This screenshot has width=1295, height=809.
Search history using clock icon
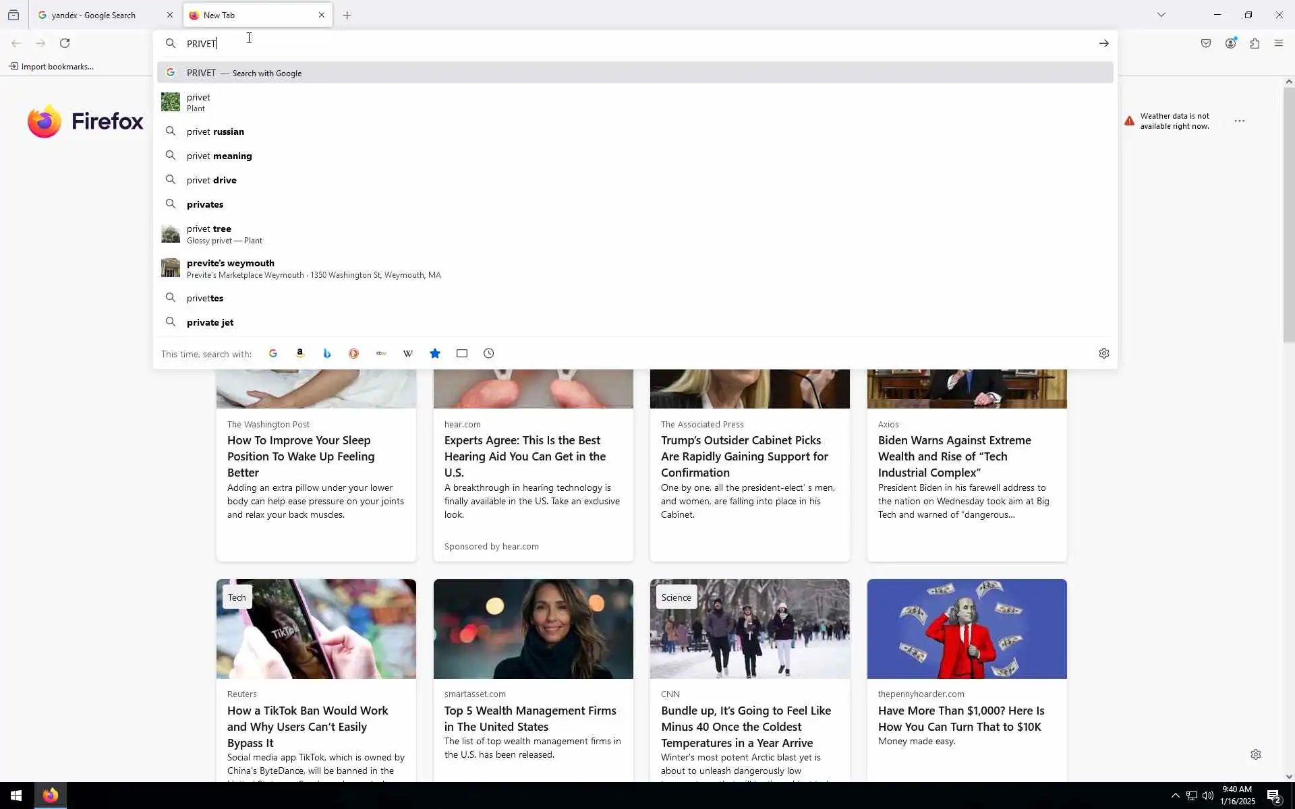[489, 353]
